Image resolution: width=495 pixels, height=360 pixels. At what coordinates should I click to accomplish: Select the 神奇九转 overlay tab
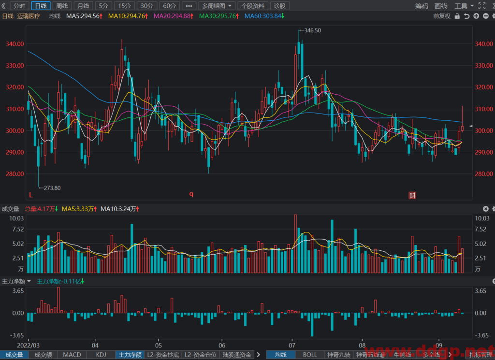(x=339, y=355)
